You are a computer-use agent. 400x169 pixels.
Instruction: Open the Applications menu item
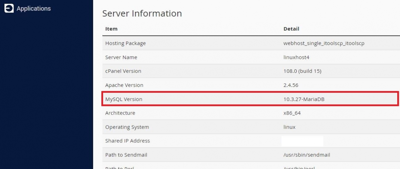(x=34, y=8)
